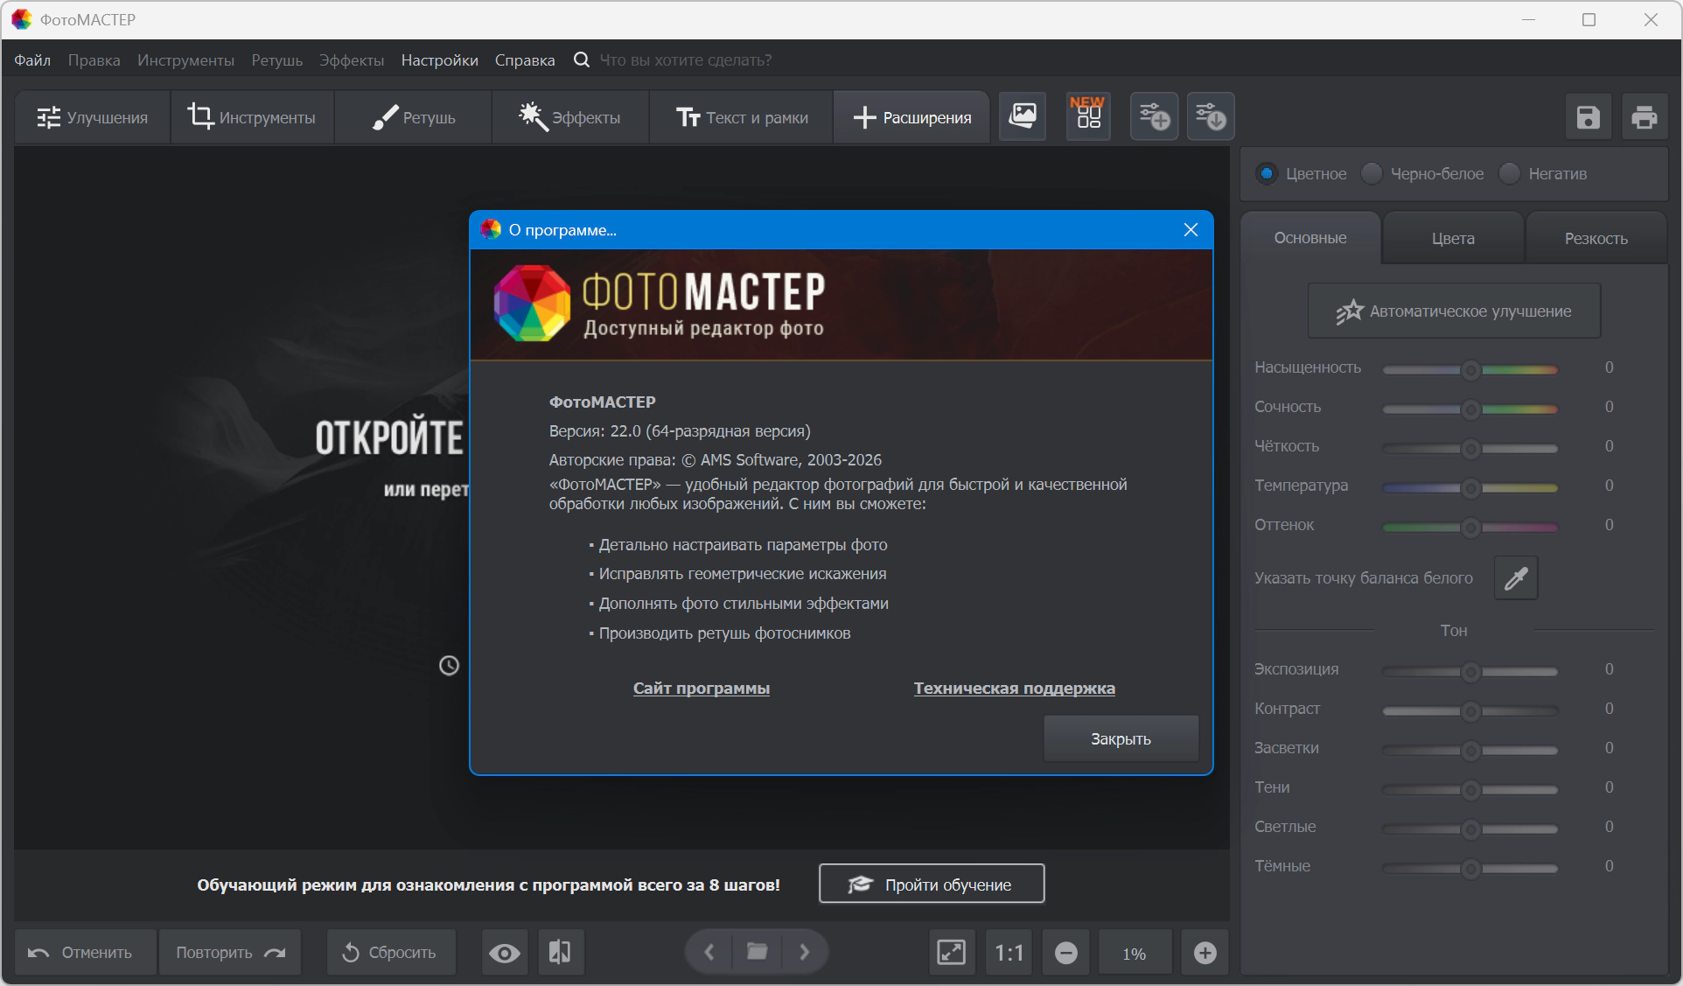
Task: Click the fit-to-screen icon
Action: click(x=951, y=952)
